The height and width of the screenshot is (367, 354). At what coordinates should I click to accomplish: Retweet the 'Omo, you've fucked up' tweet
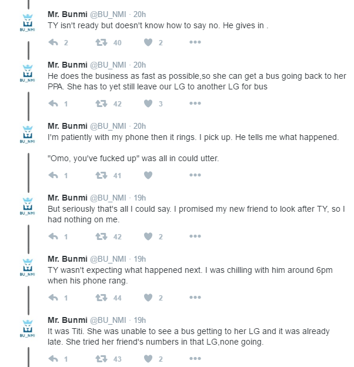pos(101,175)
